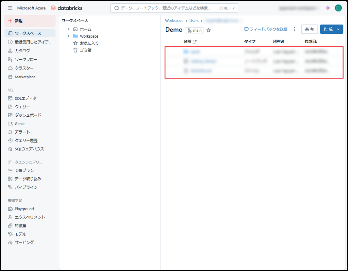Screen dimensions: 348x271
Task: Open ワークフロー in the sidebar
Action: 30,59
